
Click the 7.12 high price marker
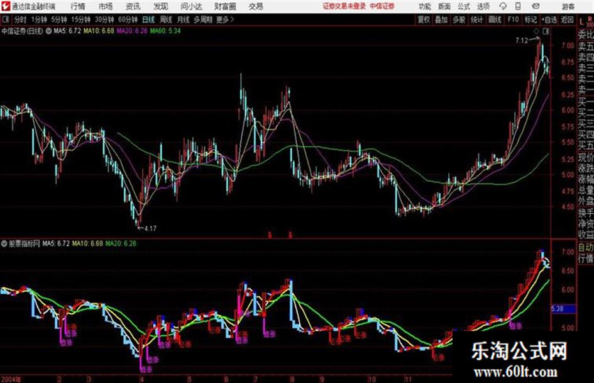tap(522, 40)
